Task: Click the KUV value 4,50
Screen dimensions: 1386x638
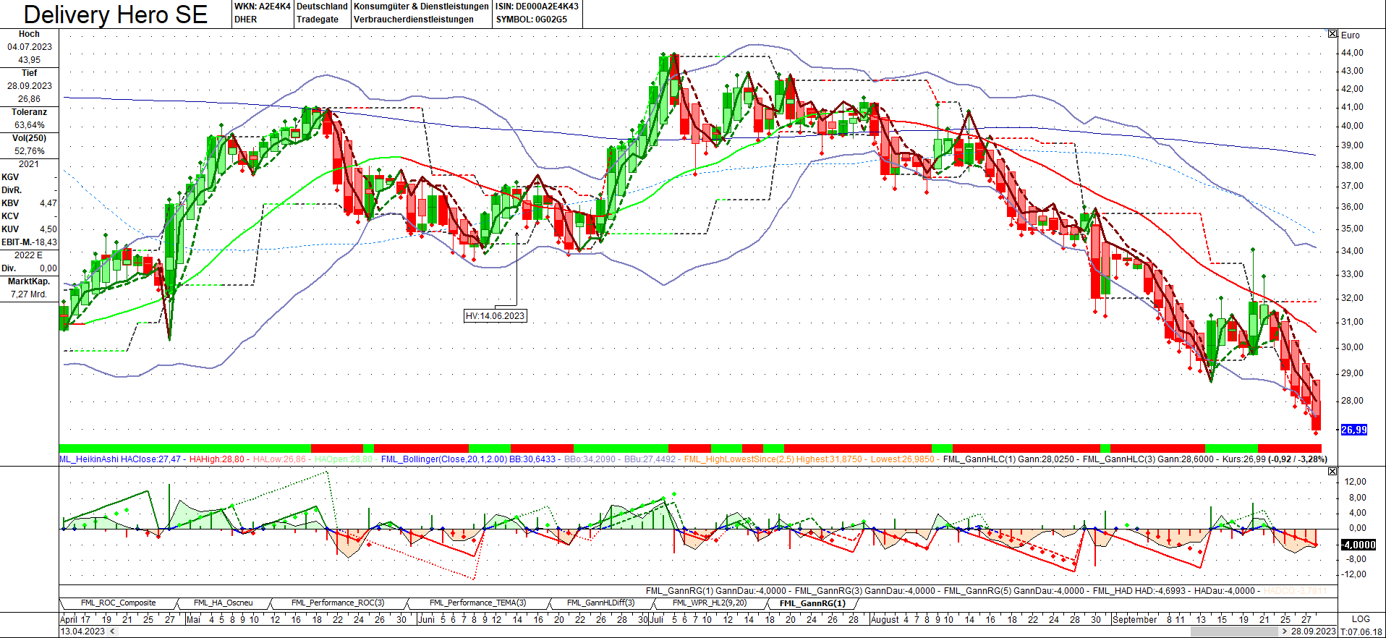Action: (48, 229)
